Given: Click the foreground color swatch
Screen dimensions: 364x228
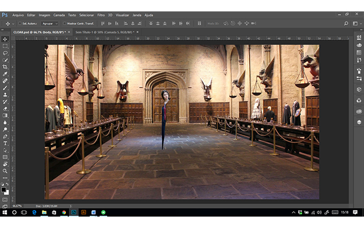Looking at the screenshot, I should (x=4, y=189).
